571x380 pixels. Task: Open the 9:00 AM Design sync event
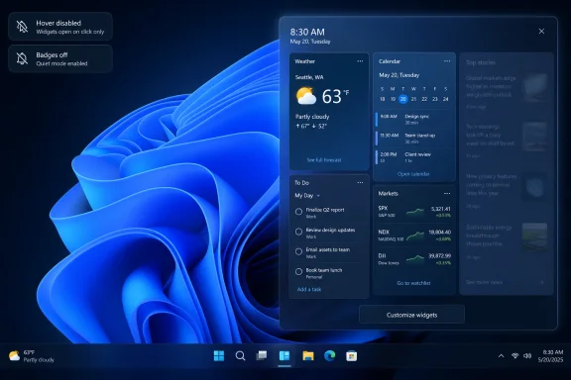pos(413,120)
